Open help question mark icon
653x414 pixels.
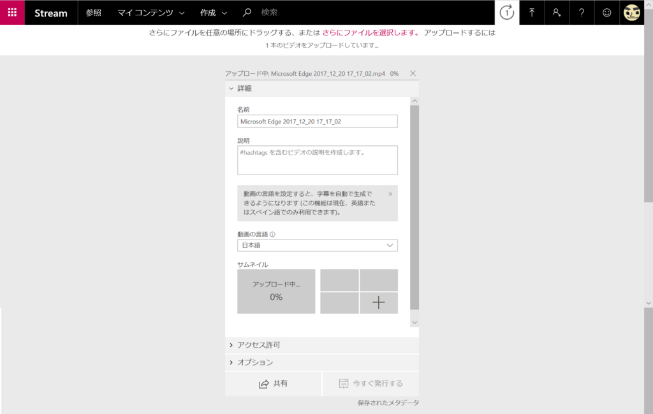(582, 13)
